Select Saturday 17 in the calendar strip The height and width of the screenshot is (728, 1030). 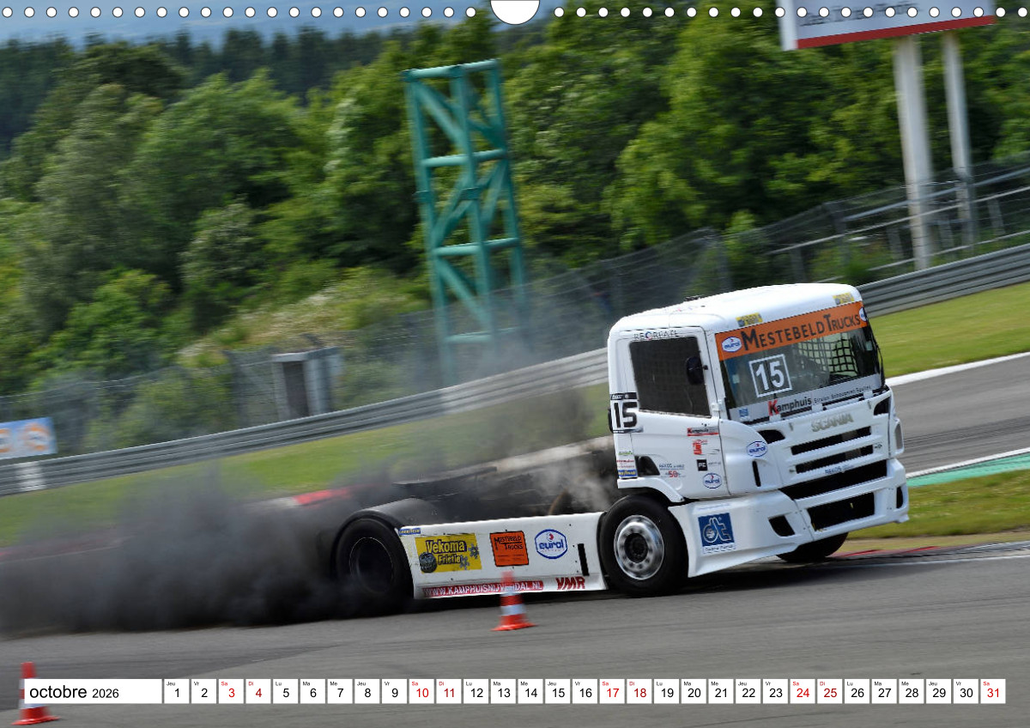[611, 692]
